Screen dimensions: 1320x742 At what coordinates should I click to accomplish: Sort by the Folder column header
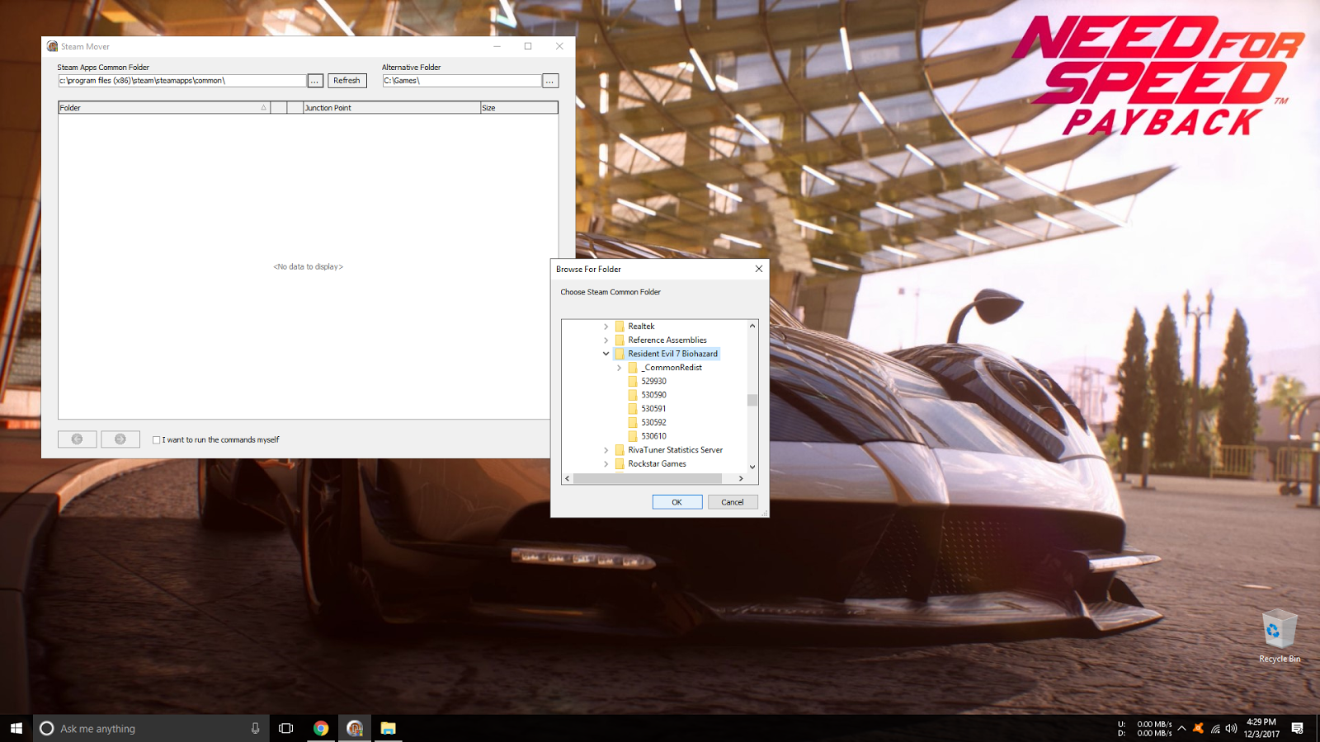pos(164,107)
